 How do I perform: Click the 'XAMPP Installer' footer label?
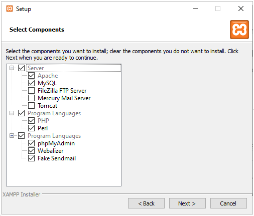(22, 194)
